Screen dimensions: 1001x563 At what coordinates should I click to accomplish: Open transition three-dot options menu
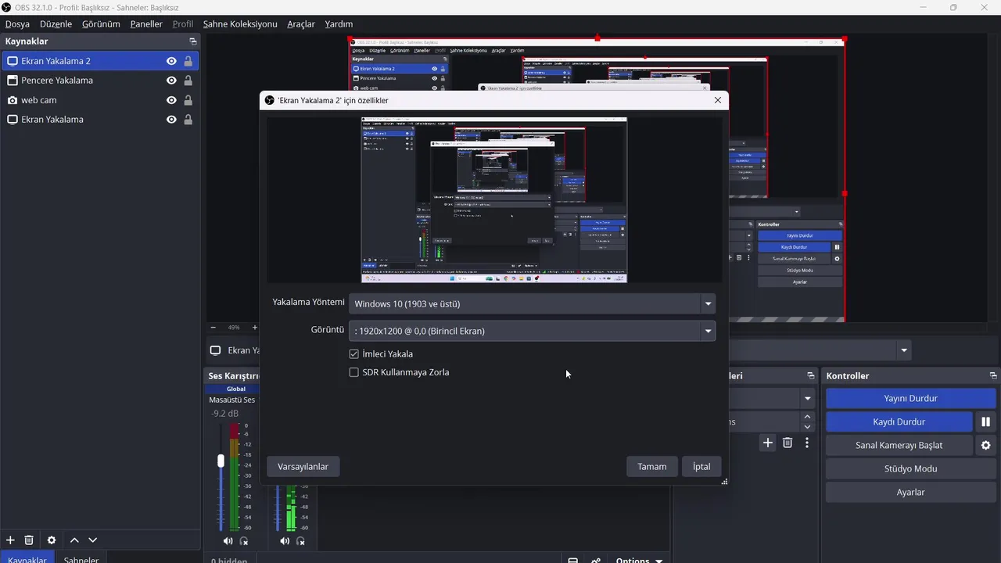[807, 443]
